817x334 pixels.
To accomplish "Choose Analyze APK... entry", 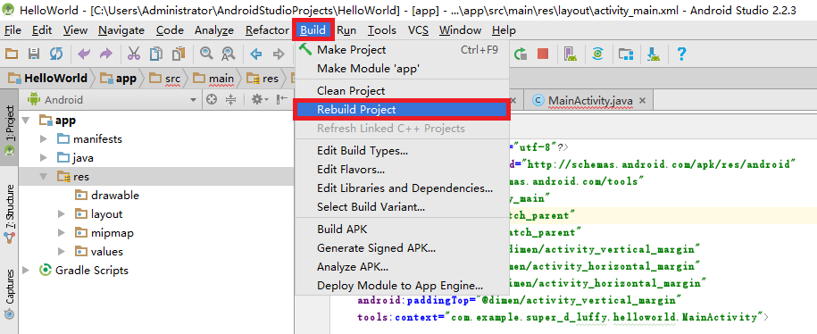I will pyautogui.click(x=401, y=267).
